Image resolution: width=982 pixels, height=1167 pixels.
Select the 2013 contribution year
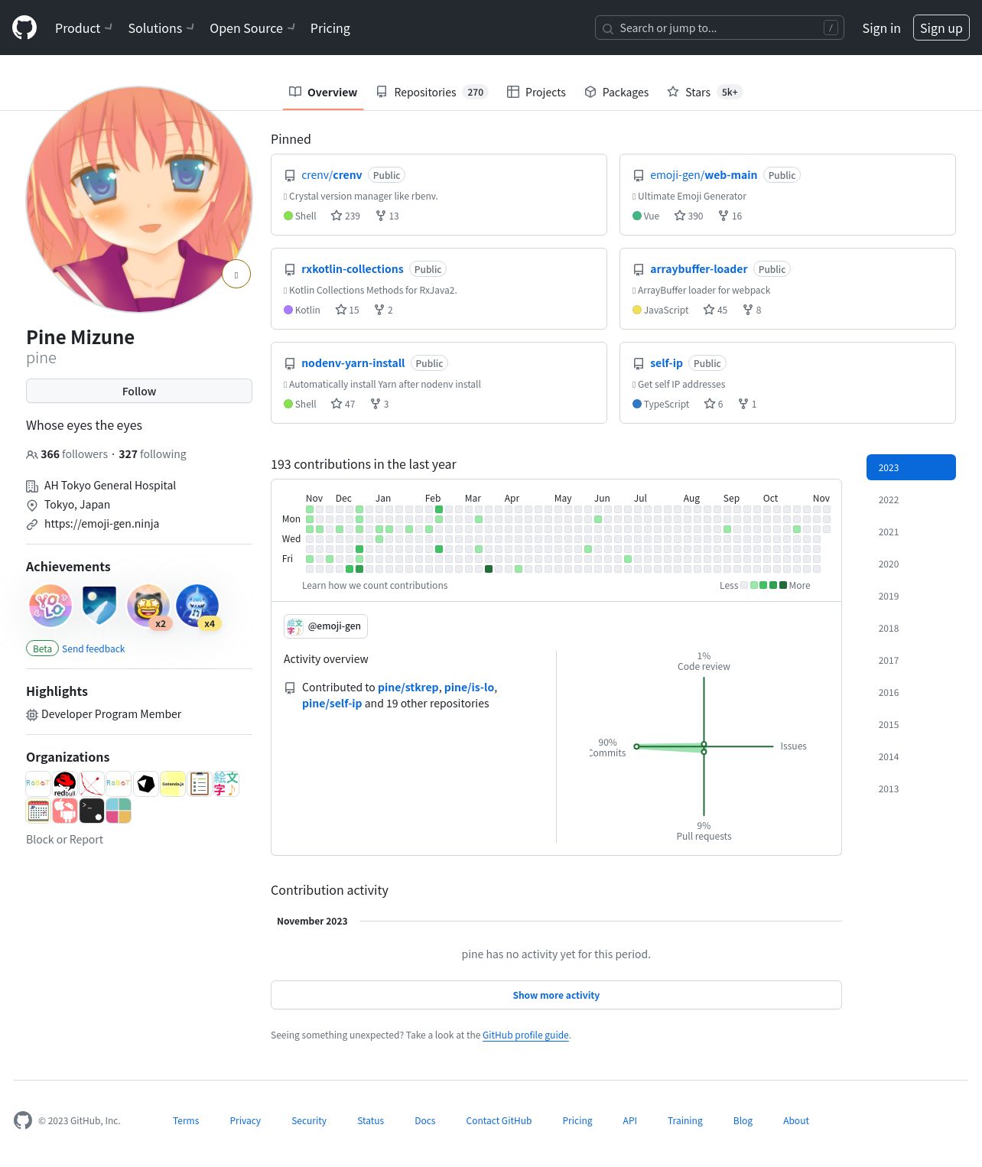tap(911, 788)
